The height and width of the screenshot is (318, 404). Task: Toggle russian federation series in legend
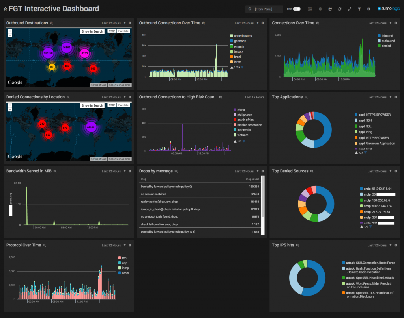click(248, 125)
